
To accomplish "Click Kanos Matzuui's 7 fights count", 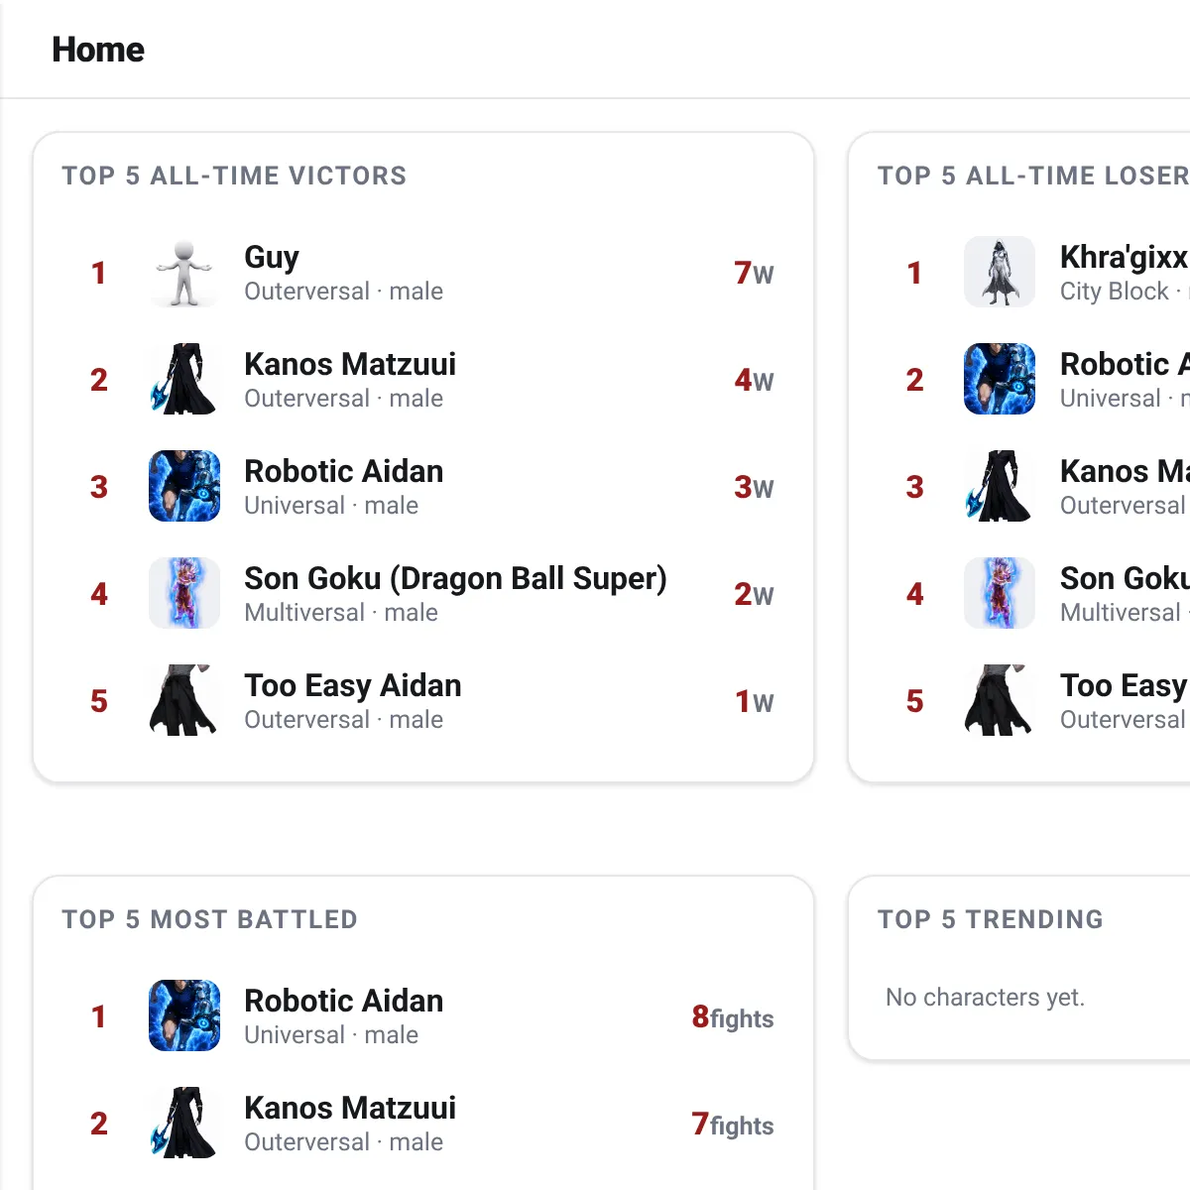I will tap(733, 1125).
